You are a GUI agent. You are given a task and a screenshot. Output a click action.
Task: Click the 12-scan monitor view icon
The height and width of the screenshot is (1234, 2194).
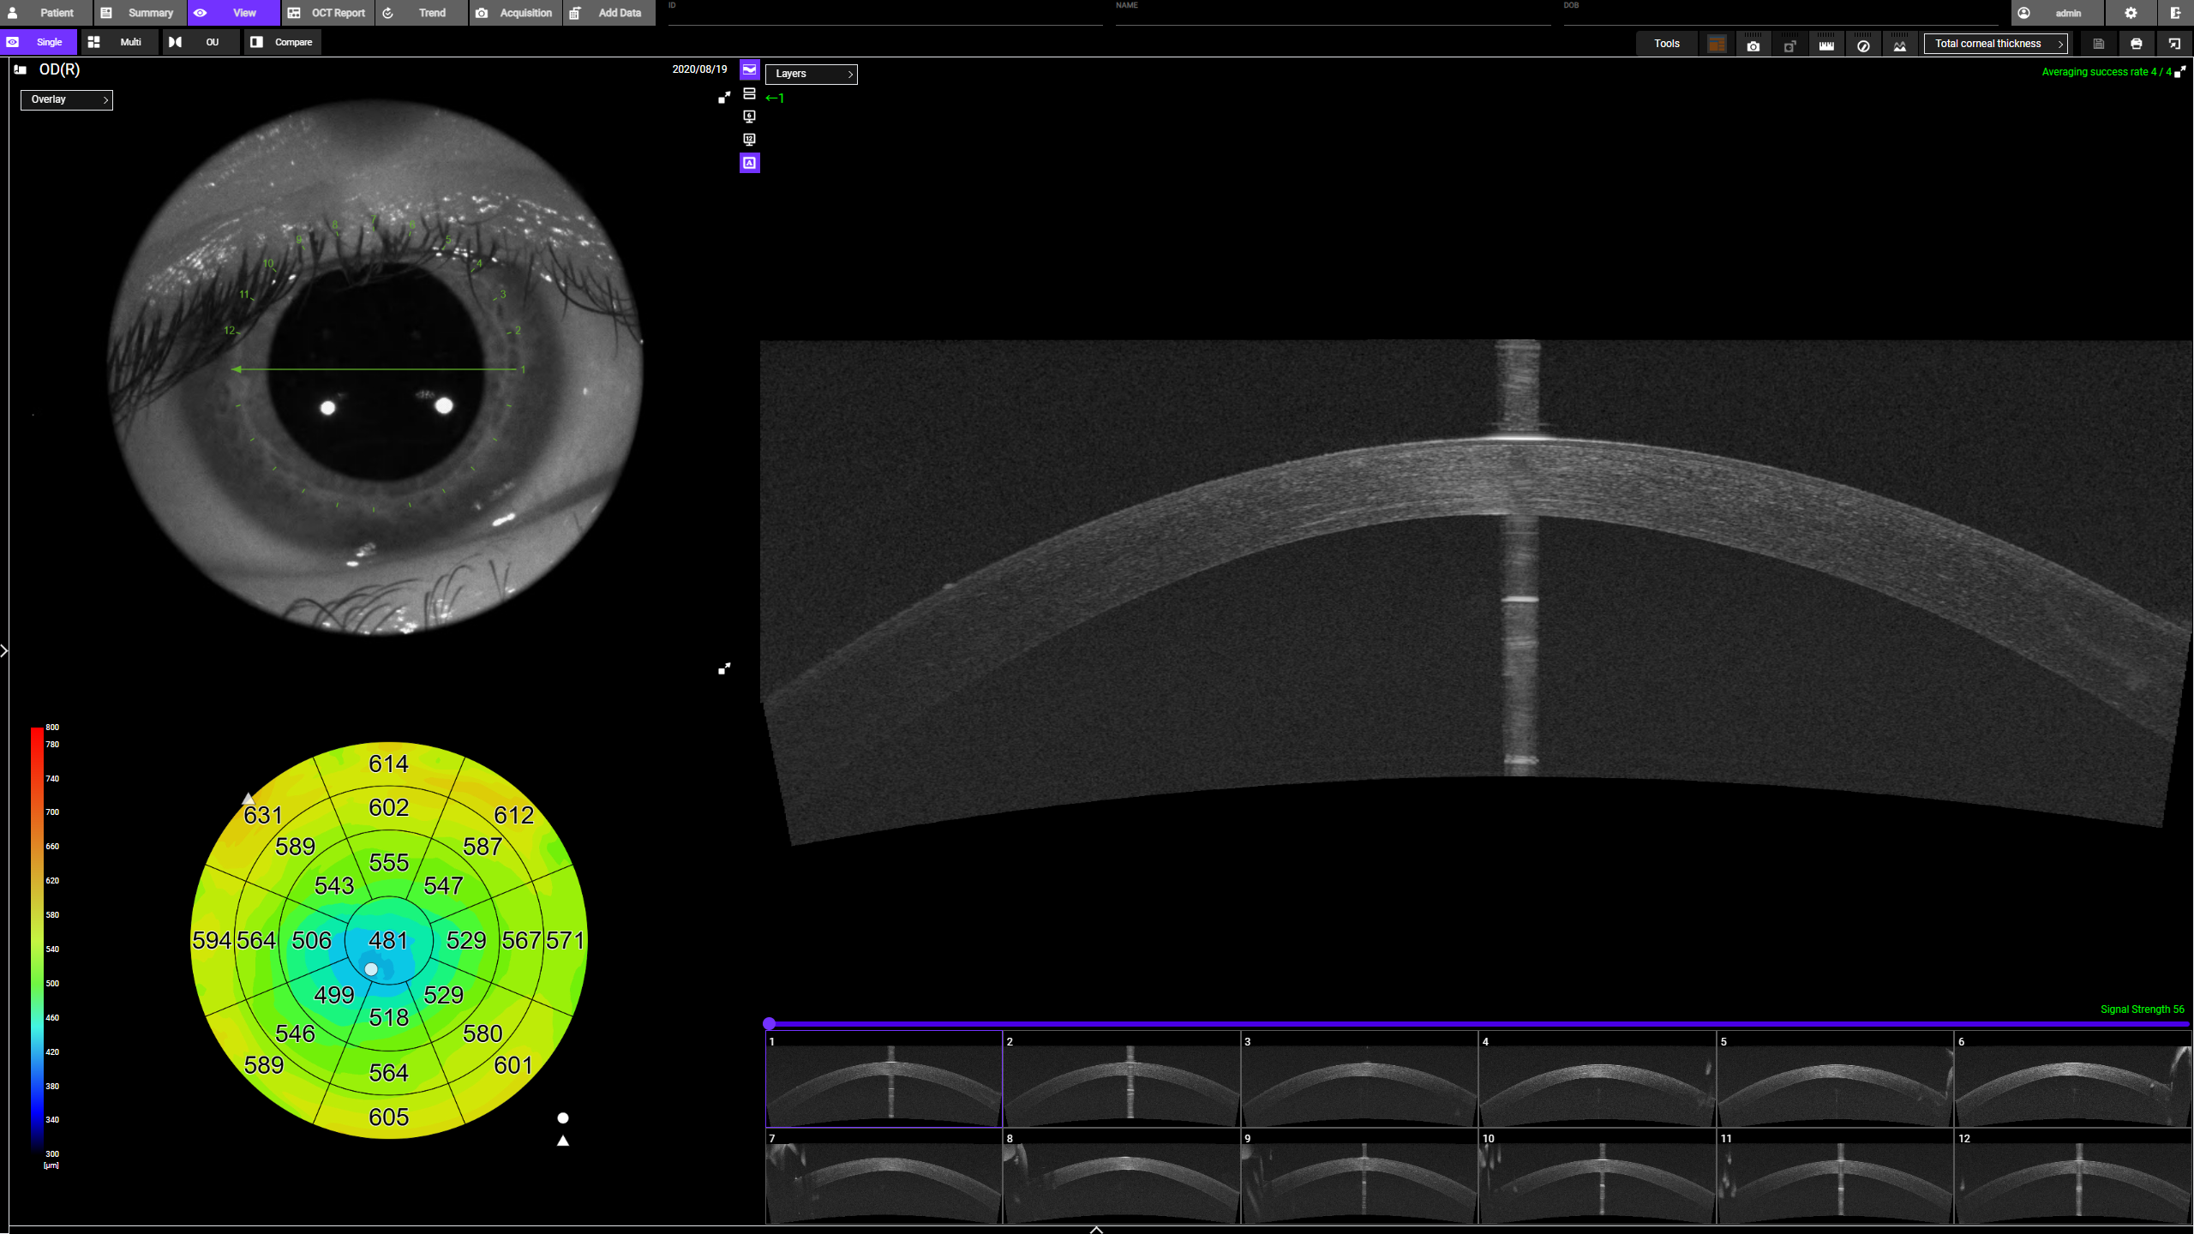(x=749, y=140)
